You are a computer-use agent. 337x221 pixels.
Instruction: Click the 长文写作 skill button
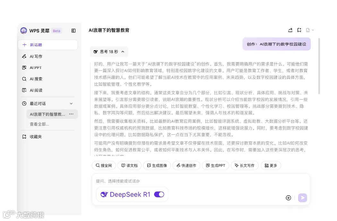[x=245, y=166]
